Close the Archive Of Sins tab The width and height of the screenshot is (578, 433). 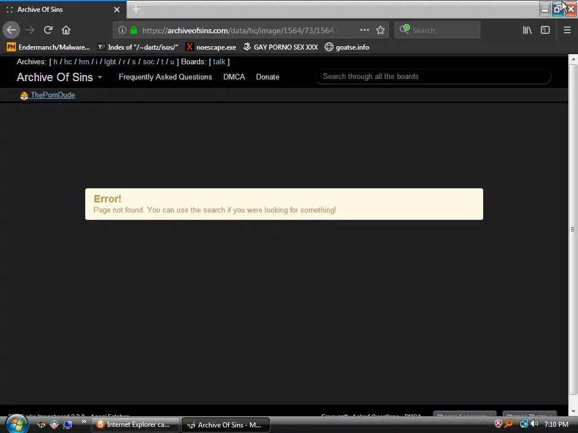(117, 10)
